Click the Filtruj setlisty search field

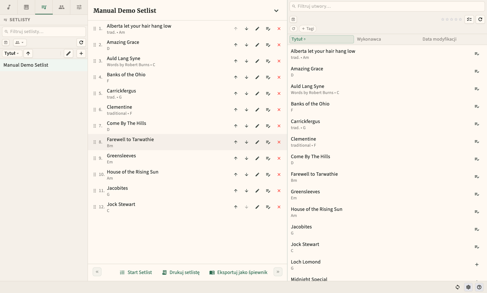44,32
